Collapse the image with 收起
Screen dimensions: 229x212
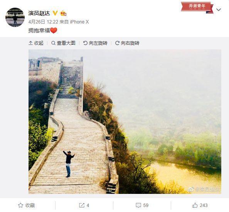pos(36,43)
